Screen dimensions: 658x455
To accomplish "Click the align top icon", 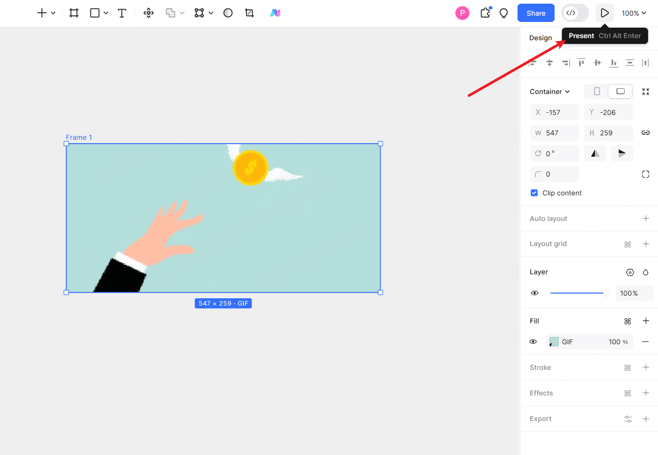I will pyautogui.click(x=581, y=63).
